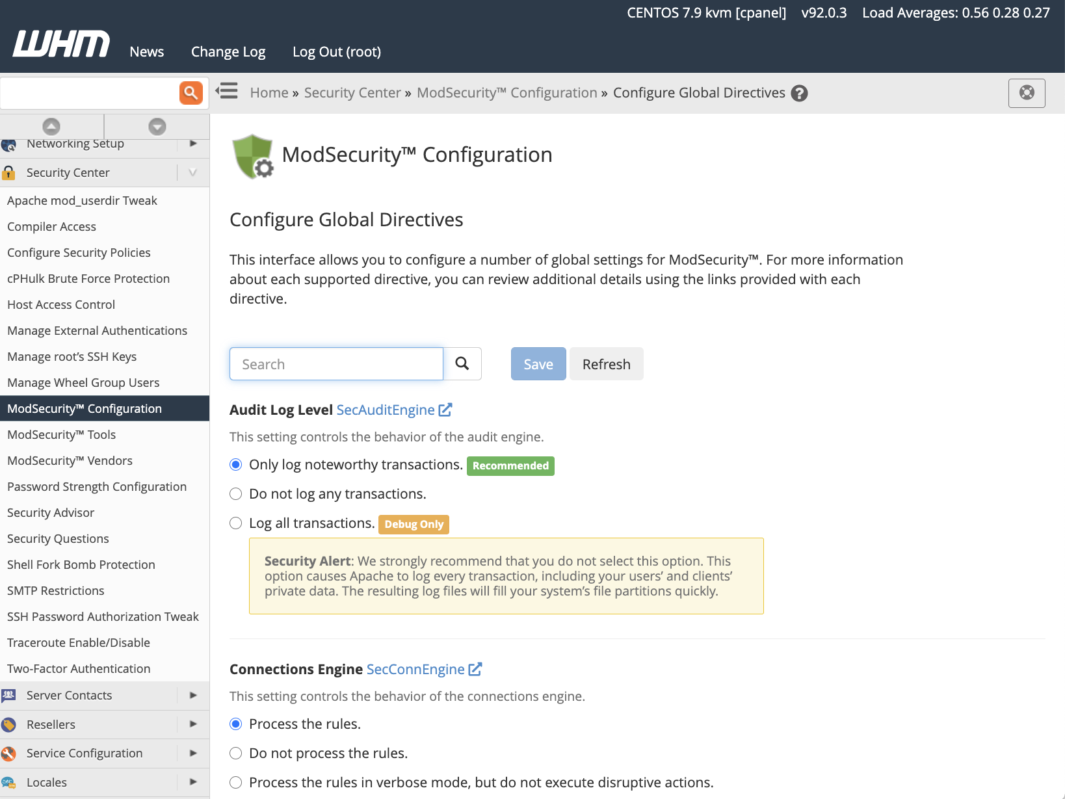Open the help icon beside Configure Global Directives

(799, 92)
